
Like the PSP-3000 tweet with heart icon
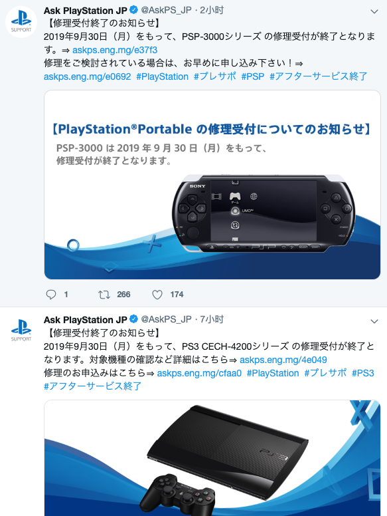coord(157,294)
